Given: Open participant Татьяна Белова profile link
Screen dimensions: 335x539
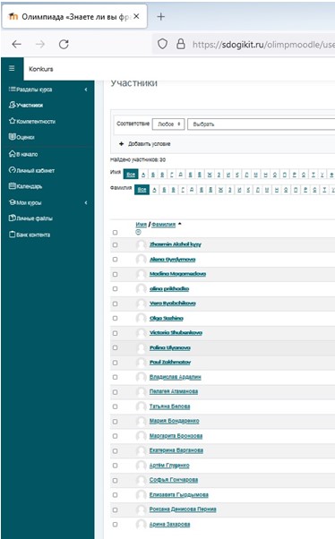Looking at the screenshot, I should pos(169,406).
